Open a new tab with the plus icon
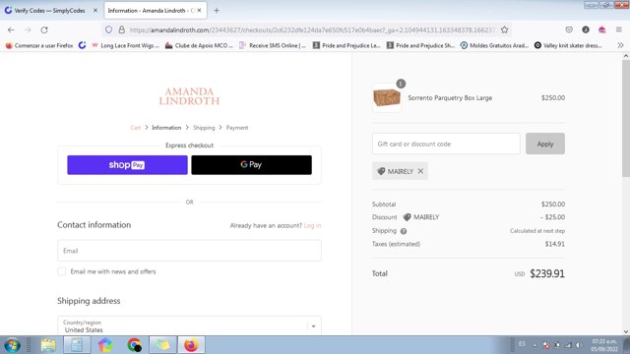The width and height of the screenshot is (630, 354). (x=217, y=11)
